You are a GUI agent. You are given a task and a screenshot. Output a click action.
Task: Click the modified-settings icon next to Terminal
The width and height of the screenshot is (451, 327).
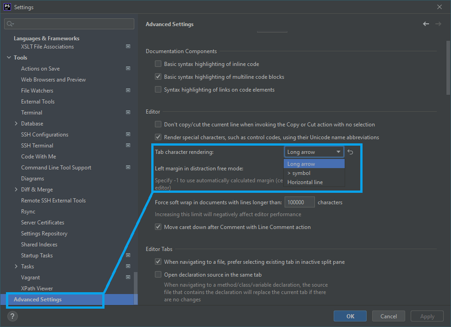pos(127,112)
